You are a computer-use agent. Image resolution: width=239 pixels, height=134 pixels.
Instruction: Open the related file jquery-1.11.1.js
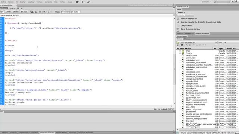pos(16,8)
